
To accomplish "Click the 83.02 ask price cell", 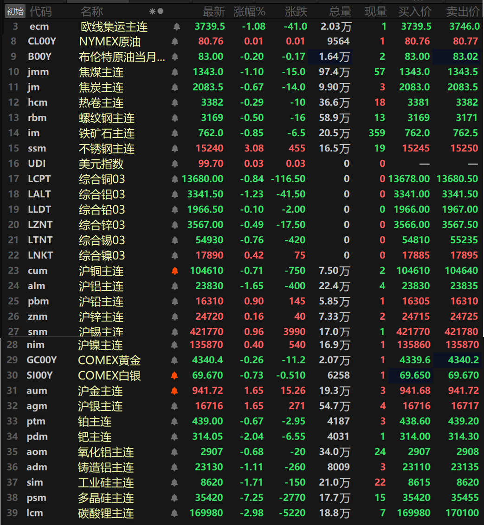I will point(458,57).
